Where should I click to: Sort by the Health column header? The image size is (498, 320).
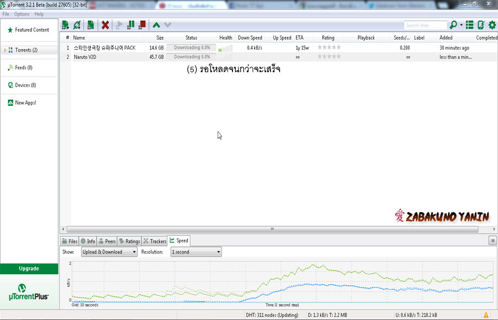pyautogui.click(x=225, y=37)
